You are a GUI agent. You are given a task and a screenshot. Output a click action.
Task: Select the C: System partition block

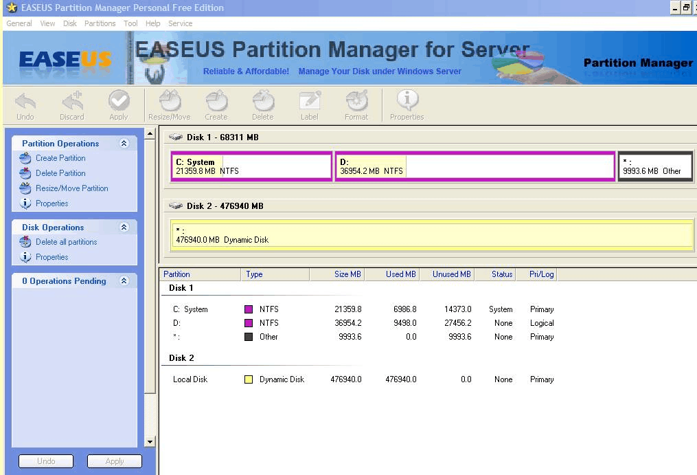tap(251, 166)
